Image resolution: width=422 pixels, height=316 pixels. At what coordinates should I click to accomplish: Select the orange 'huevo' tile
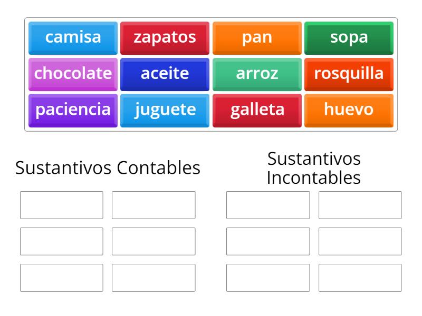coord(349,110)
